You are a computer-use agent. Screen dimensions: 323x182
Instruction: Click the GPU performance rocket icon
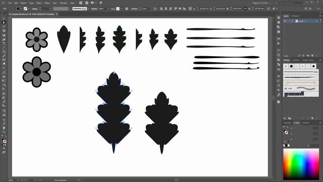click(101, 3)
